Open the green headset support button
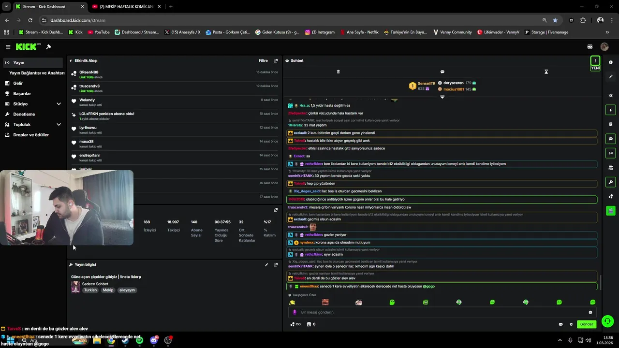Viewport: 619px width, 348px height. click(608, 321)
